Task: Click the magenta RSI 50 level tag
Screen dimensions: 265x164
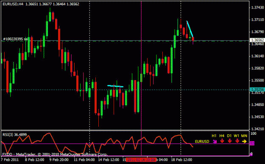Action: [x=252, y=143]
